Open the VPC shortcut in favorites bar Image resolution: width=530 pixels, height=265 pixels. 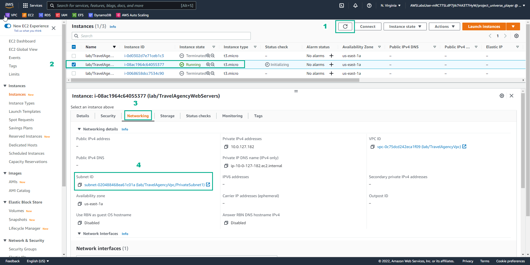click(11, 15)
